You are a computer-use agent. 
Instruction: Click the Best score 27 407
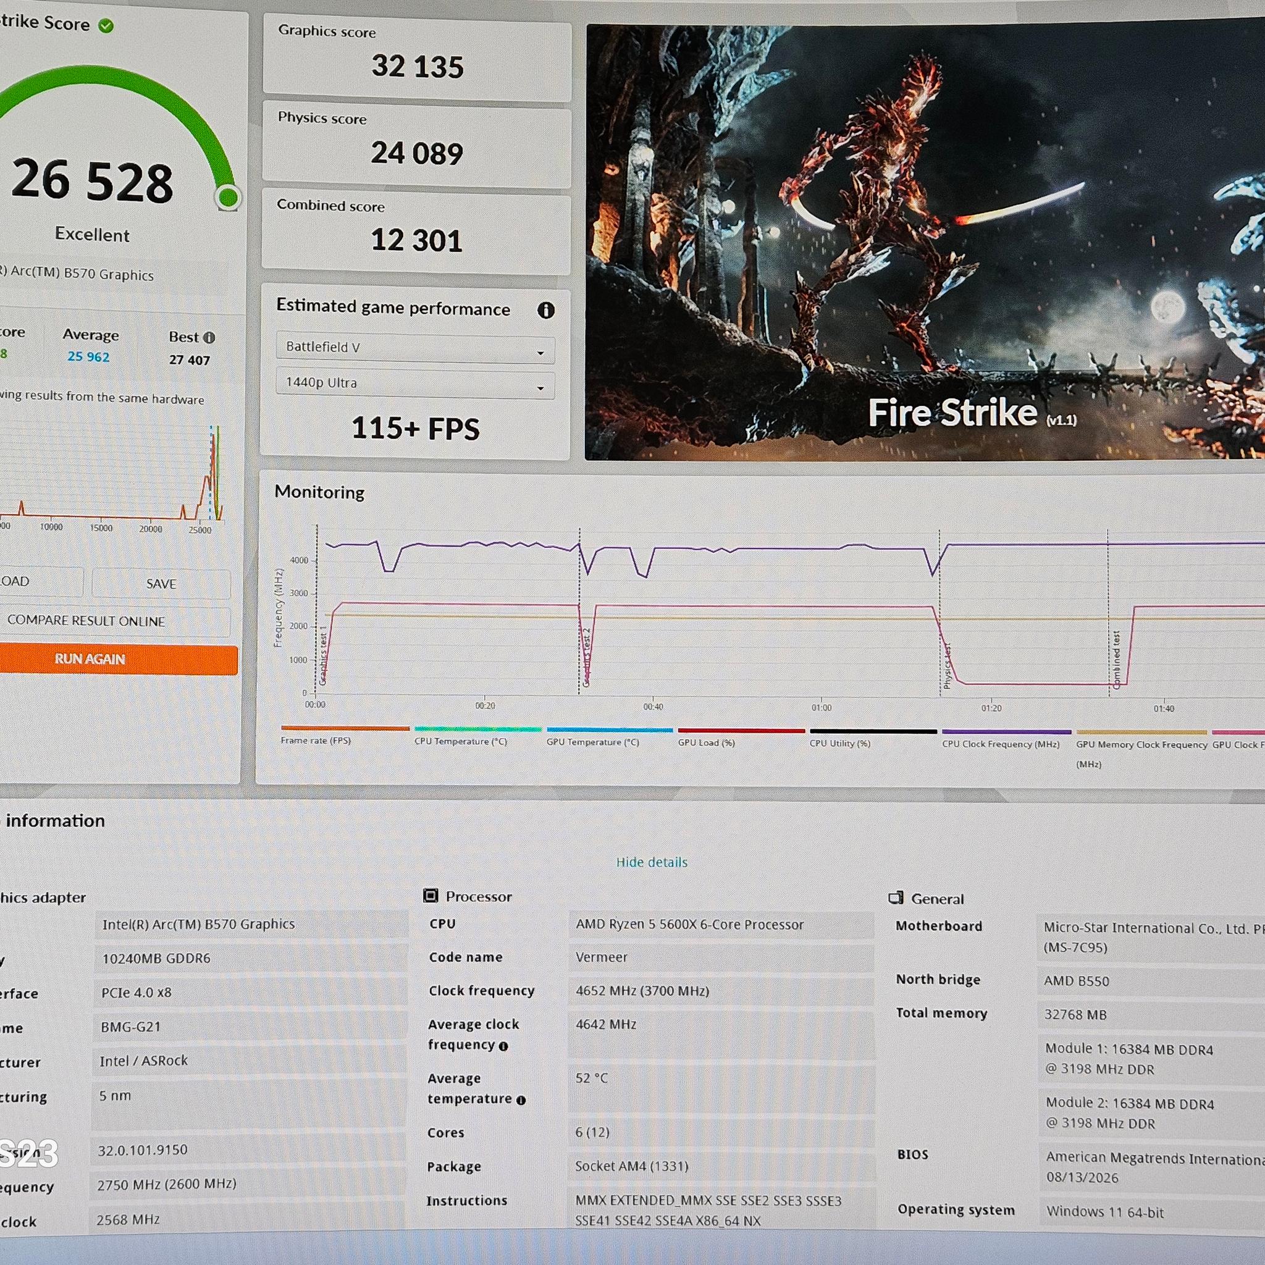tap(189, 359)
